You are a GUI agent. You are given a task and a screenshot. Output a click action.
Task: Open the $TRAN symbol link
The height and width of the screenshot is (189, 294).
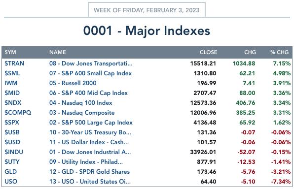(x=14, y=63)
